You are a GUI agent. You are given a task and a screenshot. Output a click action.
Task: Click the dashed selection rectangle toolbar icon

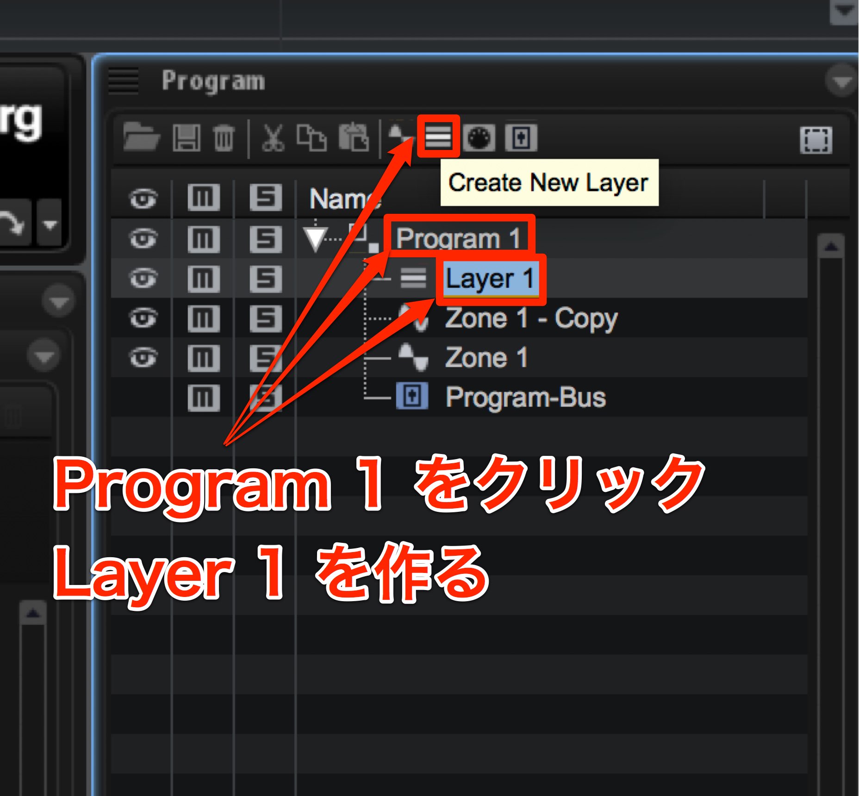pyautogui.click(x=816, y=140)
